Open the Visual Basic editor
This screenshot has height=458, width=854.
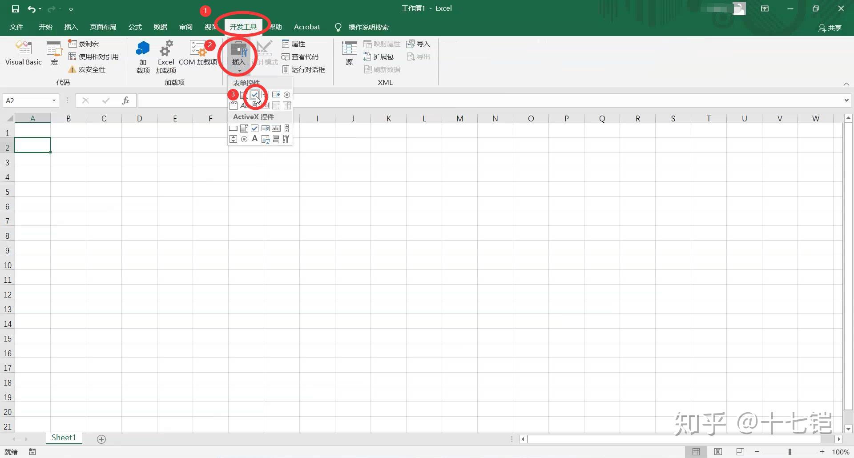coord(24,53)
